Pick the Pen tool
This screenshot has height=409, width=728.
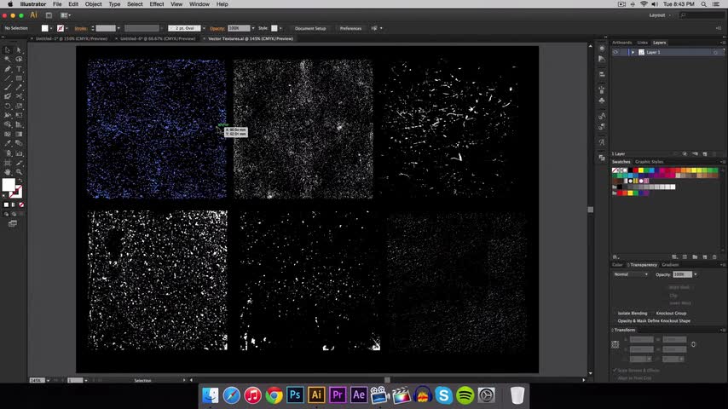[x=8, y=68]
